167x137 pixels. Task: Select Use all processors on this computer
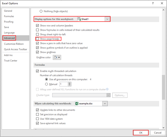pyautogui.click(x=46, y=79)
